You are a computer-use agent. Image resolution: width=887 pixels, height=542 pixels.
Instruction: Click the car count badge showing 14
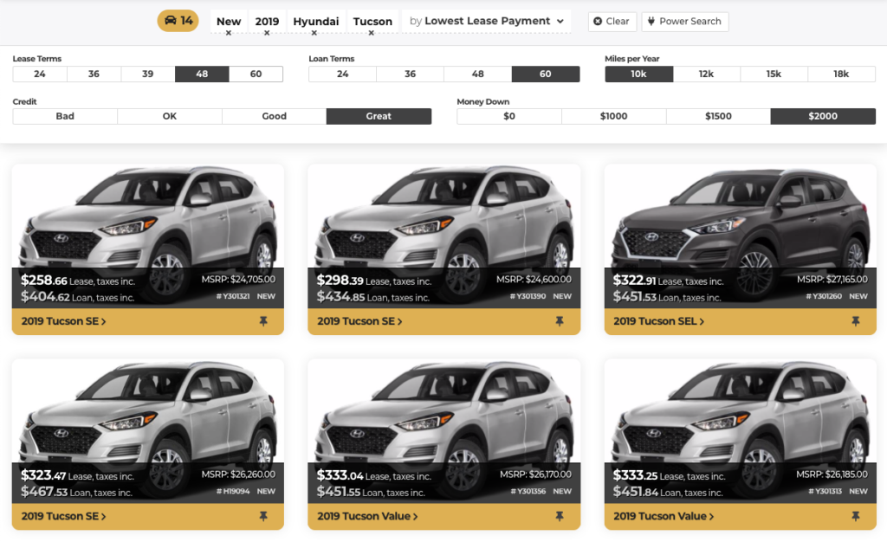[178, 21]
